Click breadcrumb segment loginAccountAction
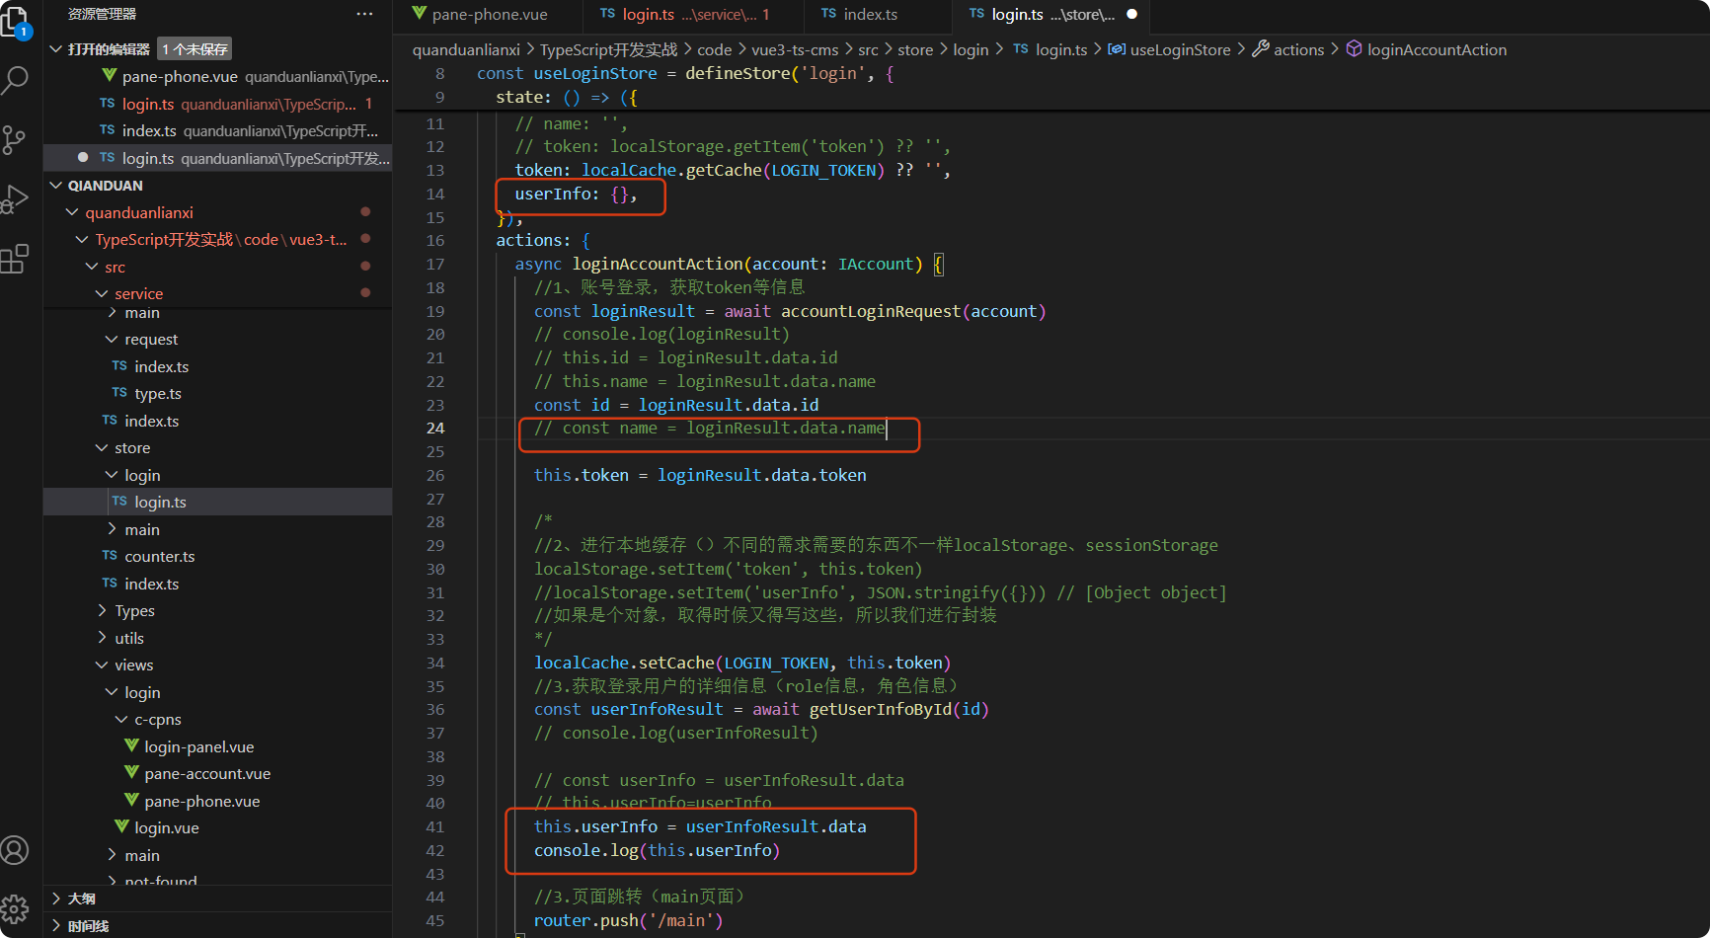Image resolution: width=1710 pixels, height=938 pixels. (x=1437, y=49)
